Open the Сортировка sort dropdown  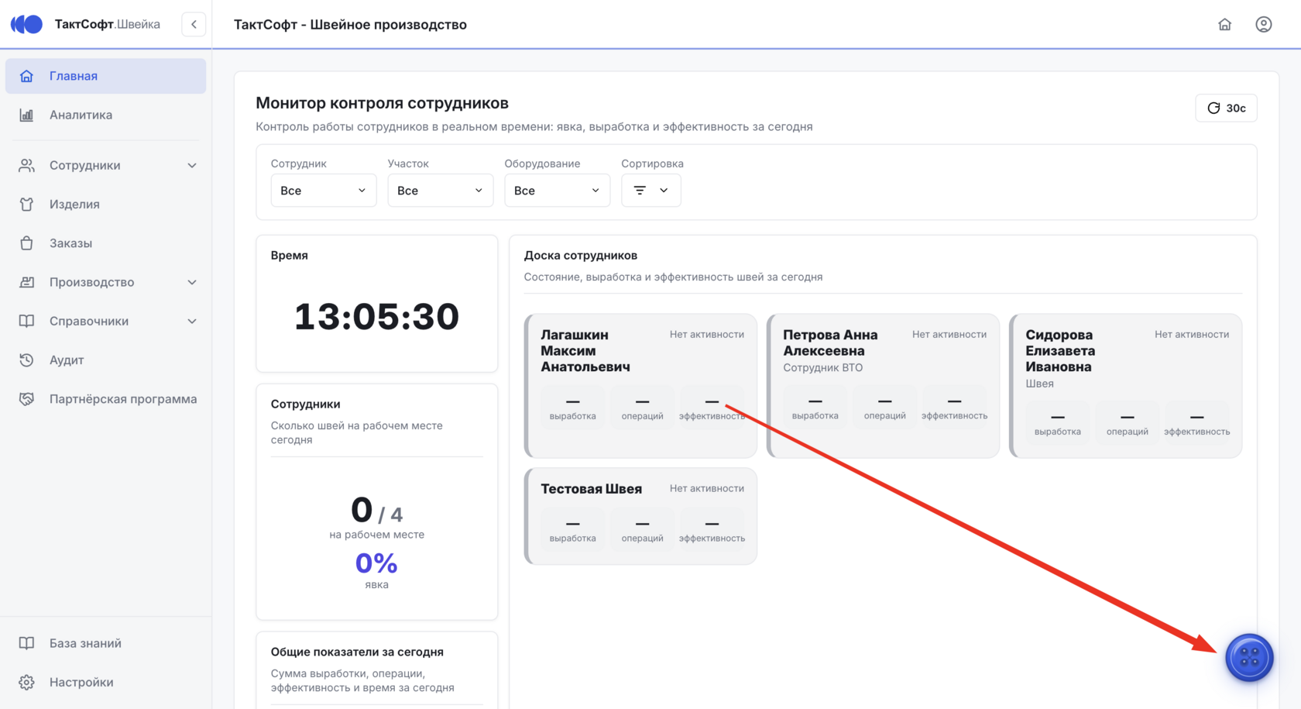(x=651, y=191)
